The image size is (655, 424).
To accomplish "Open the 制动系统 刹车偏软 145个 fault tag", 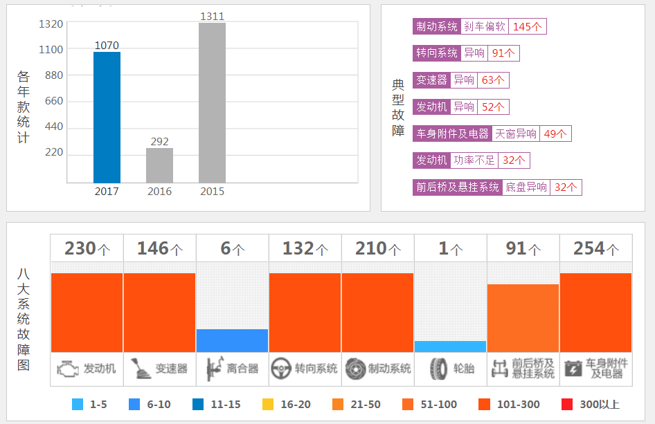I will (479, 27).
